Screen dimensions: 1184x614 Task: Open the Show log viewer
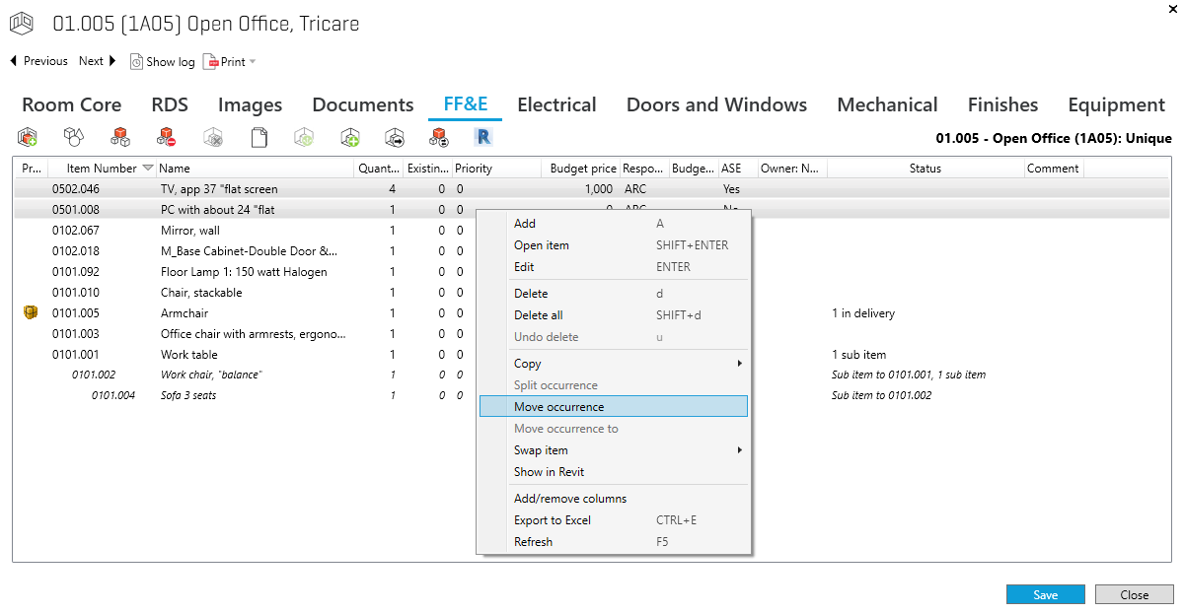(x=163, y=61)
